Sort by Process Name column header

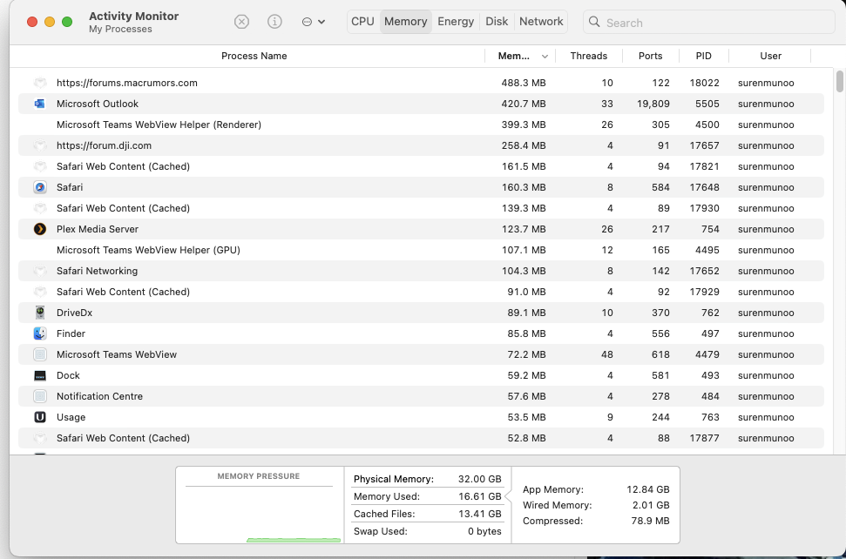(254, 56)
